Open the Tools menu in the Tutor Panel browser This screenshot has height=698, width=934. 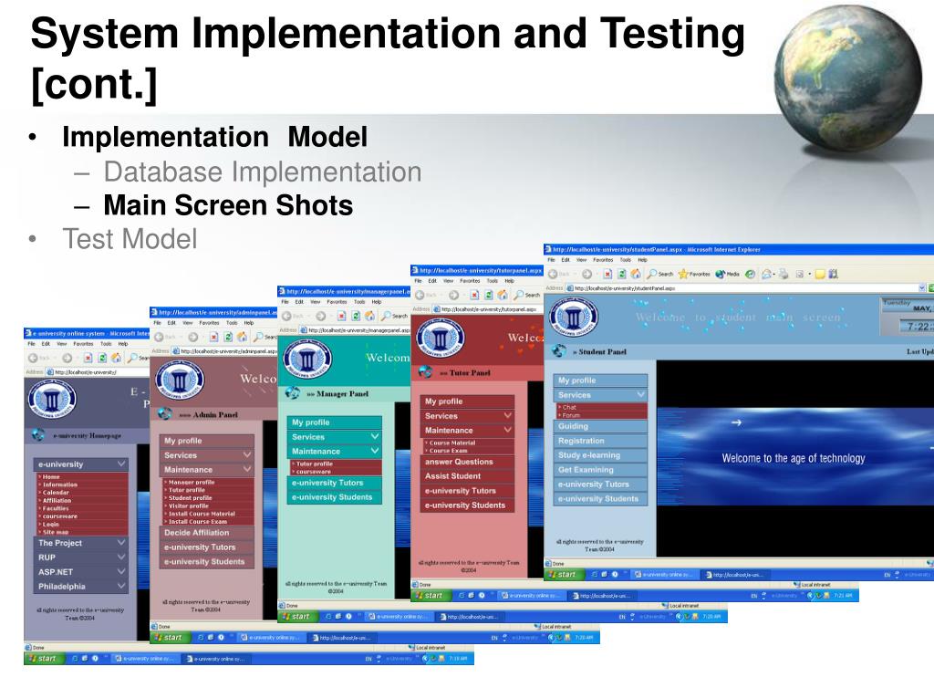[492, 281]
